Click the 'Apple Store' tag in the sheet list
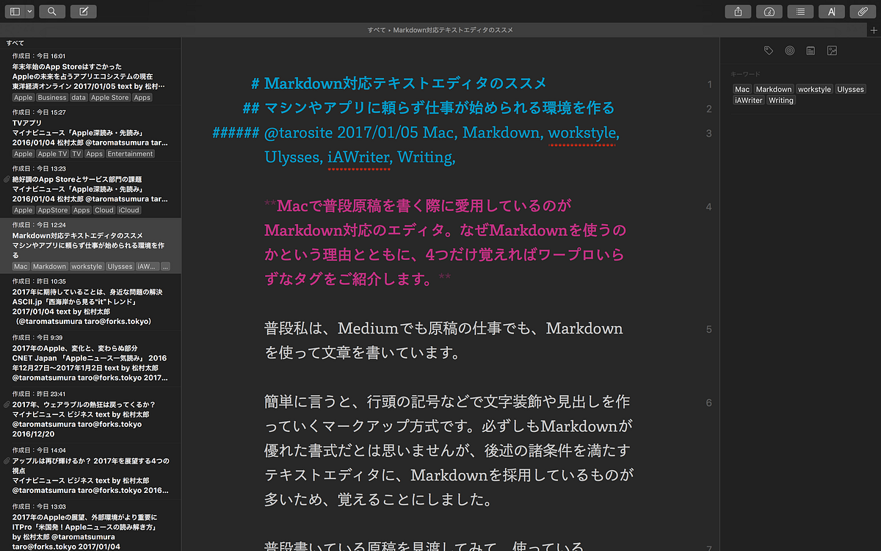Viewport: 881px width, 551px height. click(110, 98)
